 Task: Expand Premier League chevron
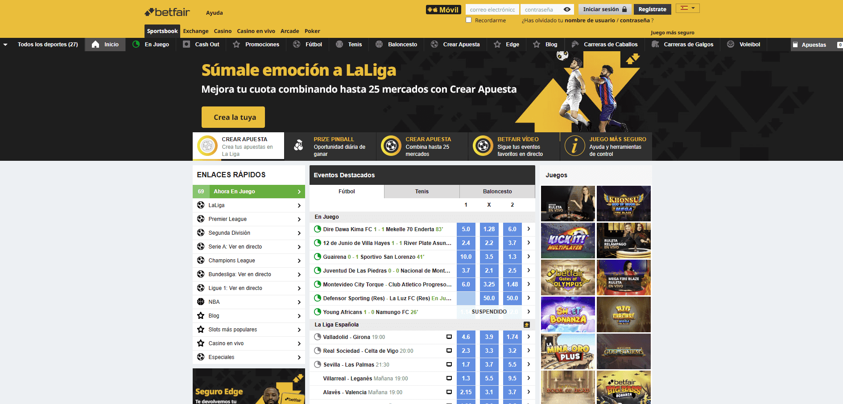pyautogui.click(x=299, y=219)
